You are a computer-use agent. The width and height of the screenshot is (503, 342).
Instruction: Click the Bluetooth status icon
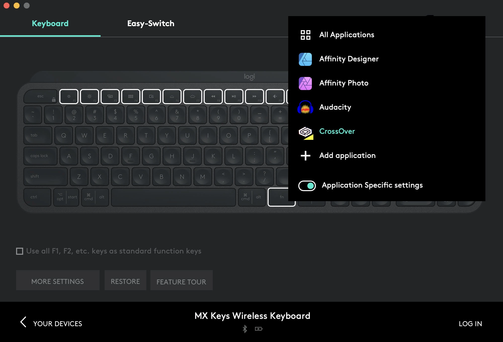245,329
